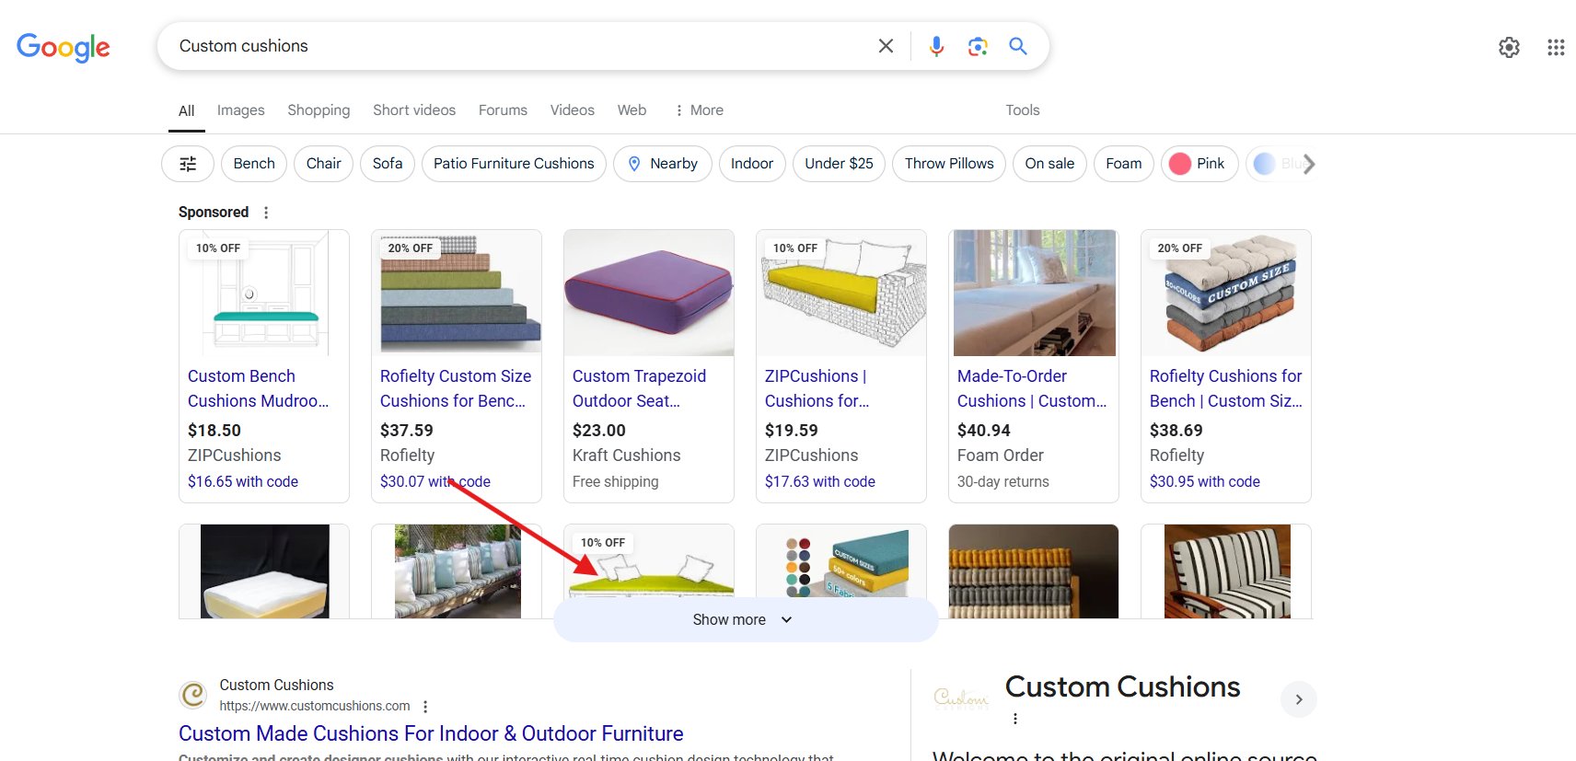
Task: Open the Sponsored three-dot info menu
Action: coord(266,213)
